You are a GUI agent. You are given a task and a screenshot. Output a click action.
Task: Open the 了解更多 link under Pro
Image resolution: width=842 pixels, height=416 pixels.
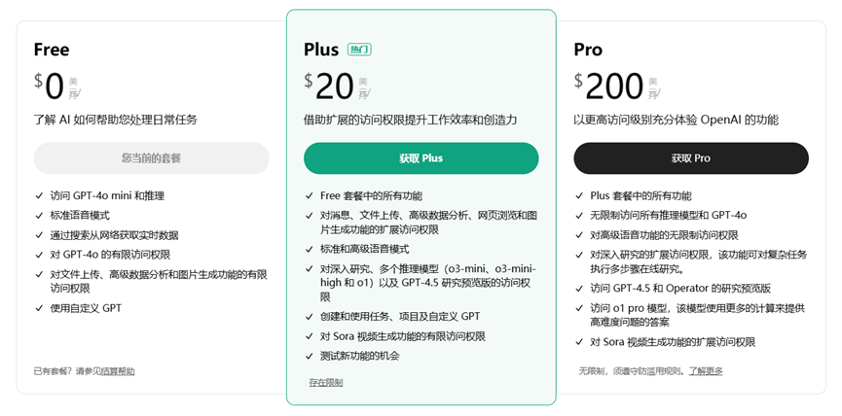706,371
